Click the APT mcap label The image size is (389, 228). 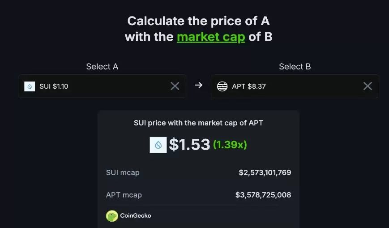coord(124,195)
